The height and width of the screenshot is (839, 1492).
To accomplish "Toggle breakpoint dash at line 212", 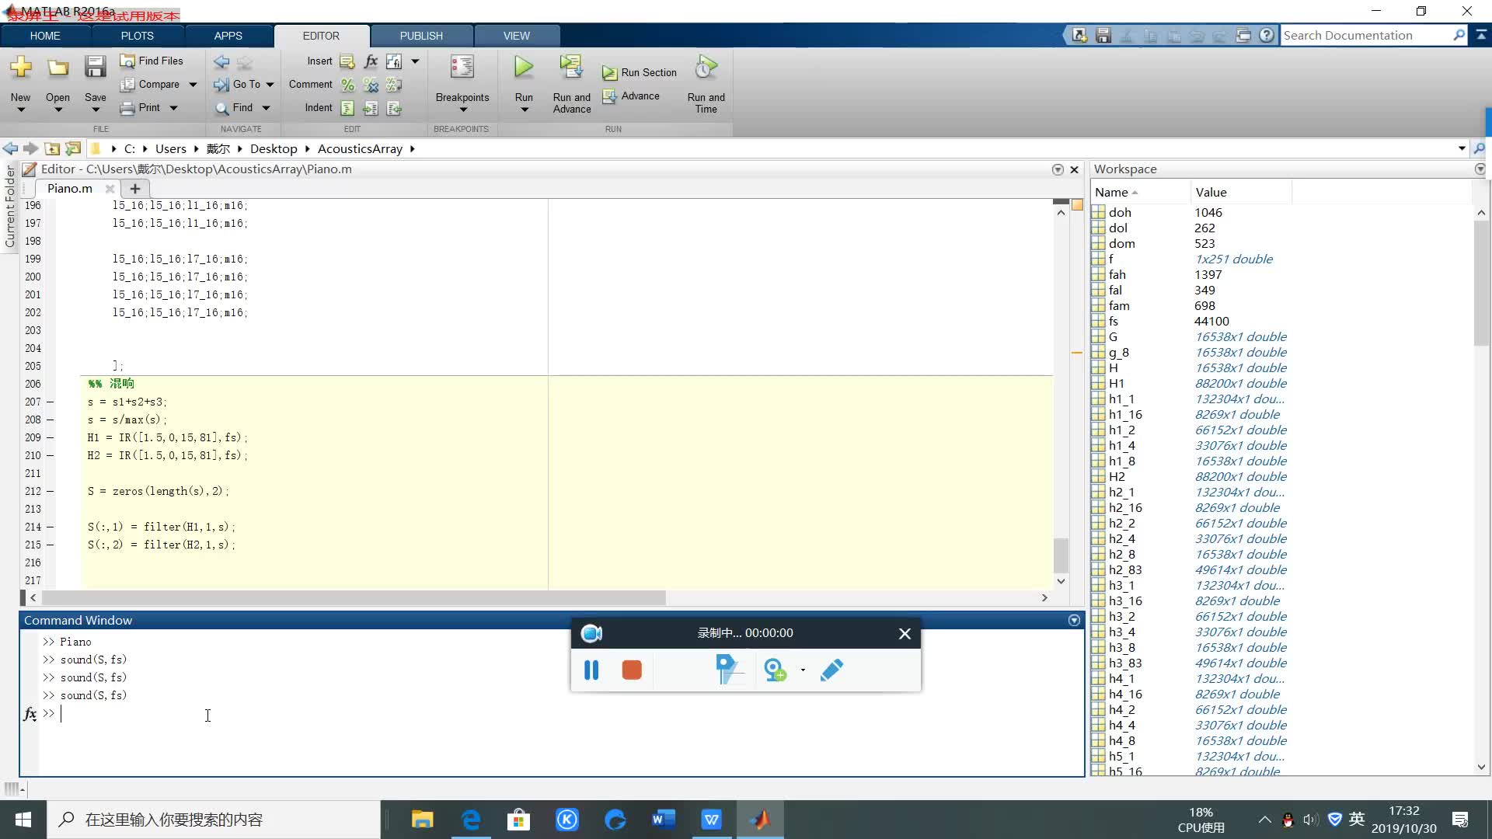I will 51,492.
